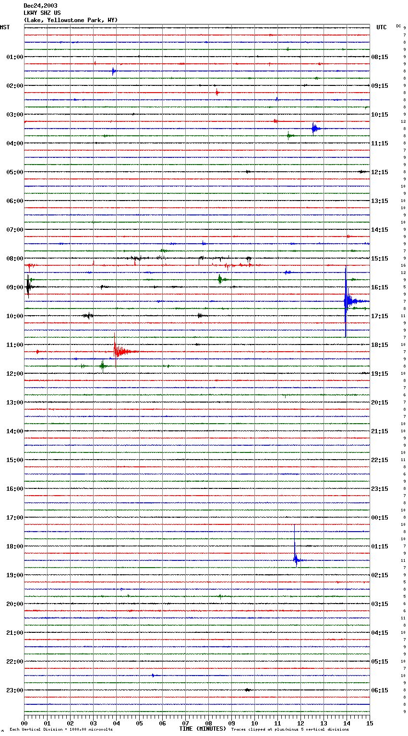408x736 pixels.
Task: Select minute 15 on the bottom time axis
Action: coord(370,723)
